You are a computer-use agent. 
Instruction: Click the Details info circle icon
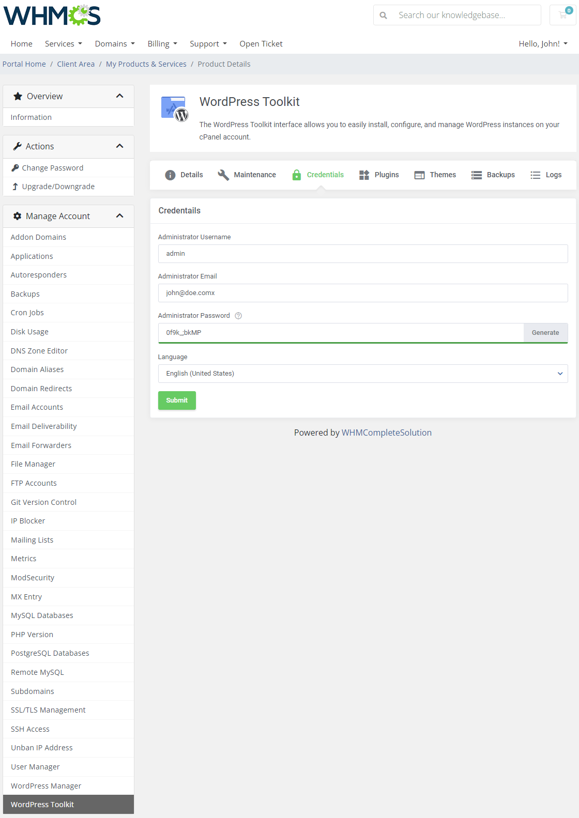coord(170,175)
